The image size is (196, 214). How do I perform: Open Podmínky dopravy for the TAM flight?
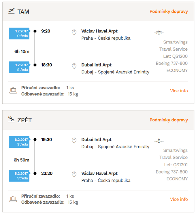pyautogui.click(x=169, y=12)
